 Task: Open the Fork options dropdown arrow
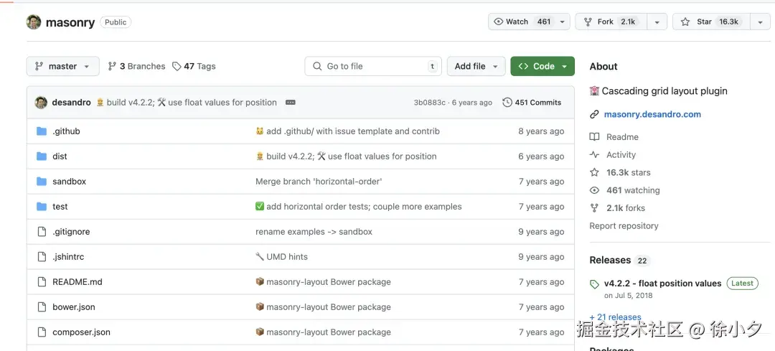(x=657, y=22)
